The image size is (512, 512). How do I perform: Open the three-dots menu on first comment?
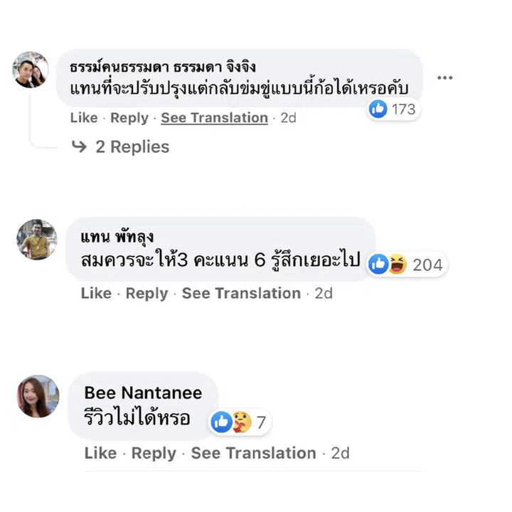coord(445,78)
